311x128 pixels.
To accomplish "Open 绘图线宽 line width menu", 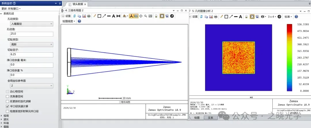I will tap(69, 21).
